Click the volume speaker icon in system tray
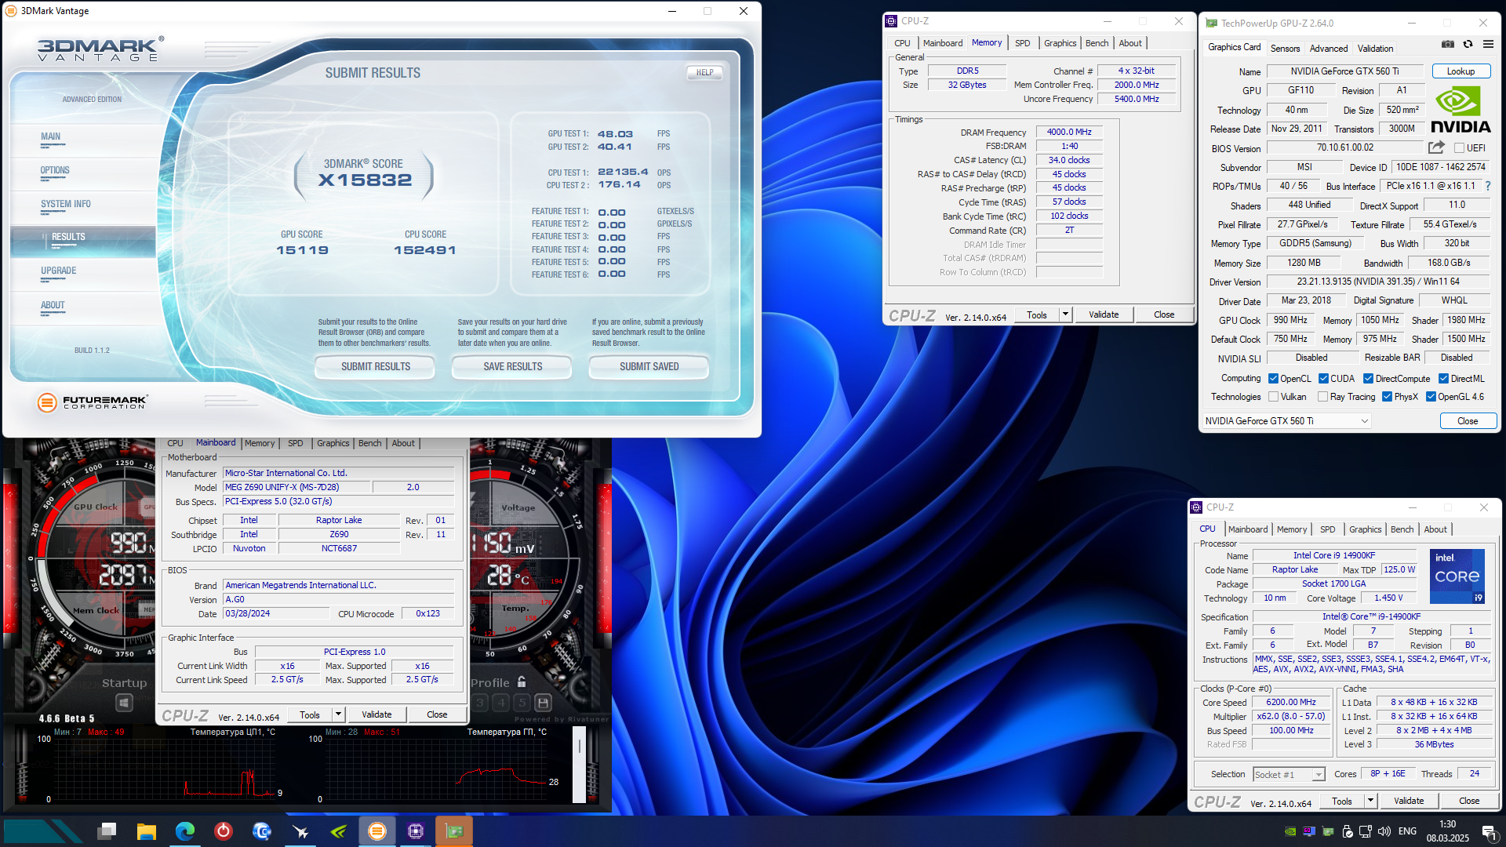The width and height of the screenshot is (1506, 847). click(x=1384, y=831)
